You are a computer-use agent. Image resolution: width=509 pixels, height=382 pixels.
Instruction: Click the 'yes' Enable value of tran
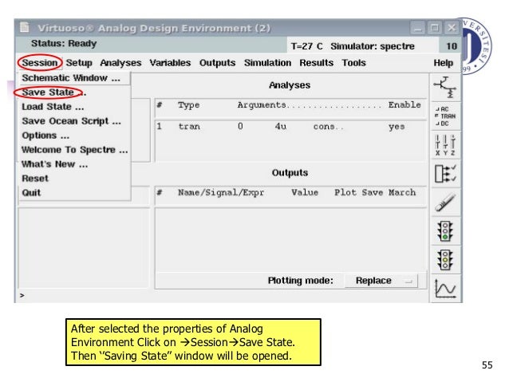pos(397,127)
